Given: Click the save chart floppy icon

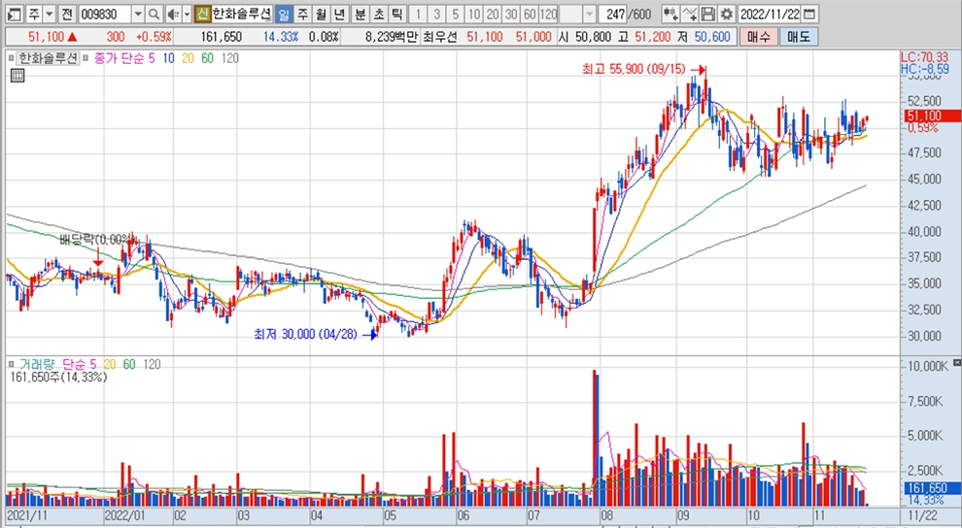Looking at the screenshot, I should [x=708, y=15].
